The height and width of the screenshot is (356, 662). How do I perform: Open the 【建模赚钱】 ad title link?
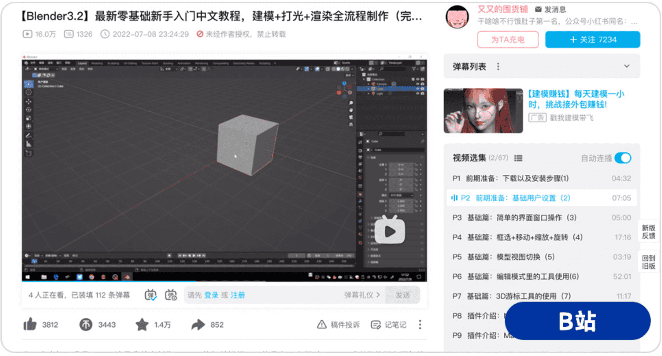pyautogui.click(x=576, y=99)
